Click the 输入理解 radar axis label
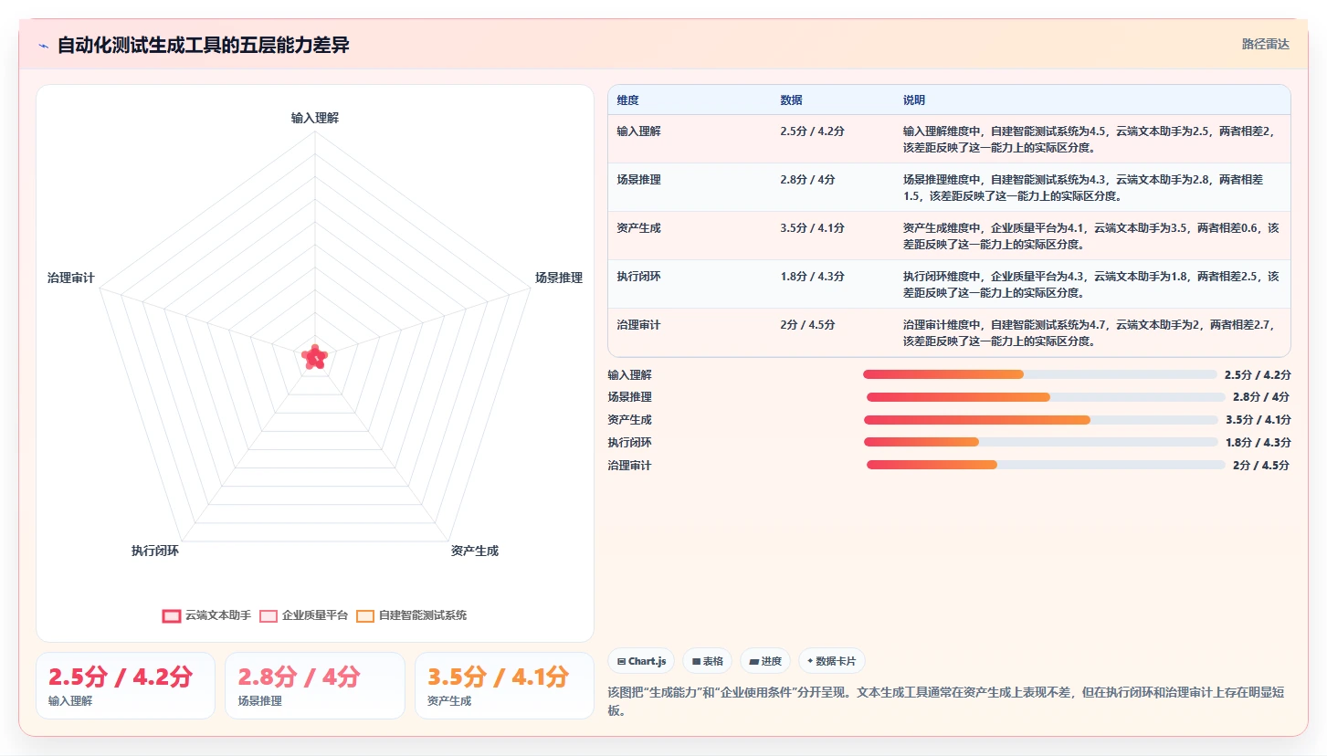The image size is (1327, 756). pos(315,118)
